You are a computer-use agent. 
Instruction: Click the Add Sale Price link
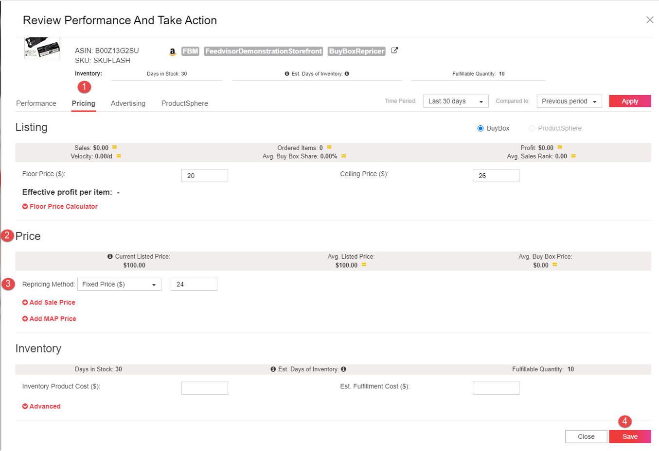tap(49, 302)
